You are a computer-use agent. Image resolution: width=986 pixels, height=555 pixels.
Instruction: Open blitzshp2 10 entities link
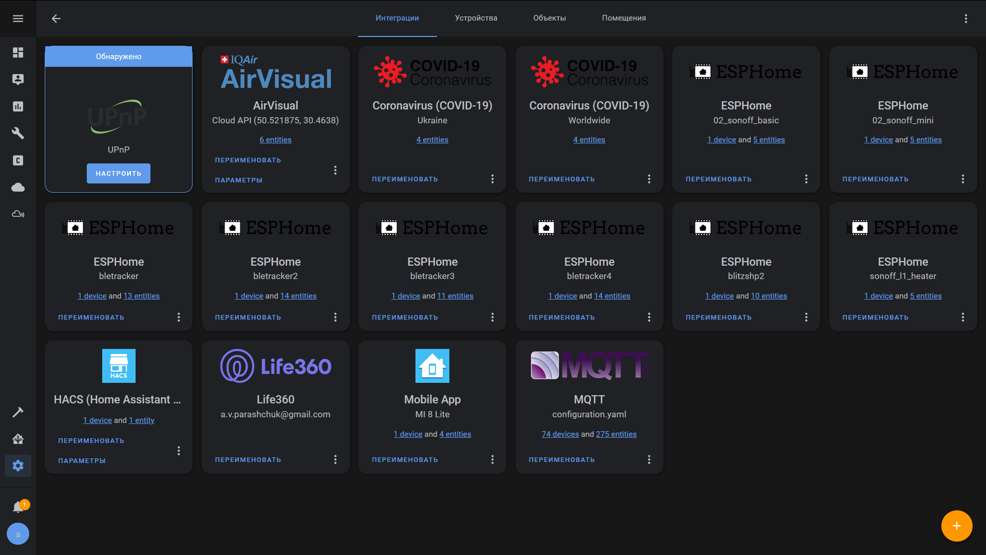[x=769, y=296]
